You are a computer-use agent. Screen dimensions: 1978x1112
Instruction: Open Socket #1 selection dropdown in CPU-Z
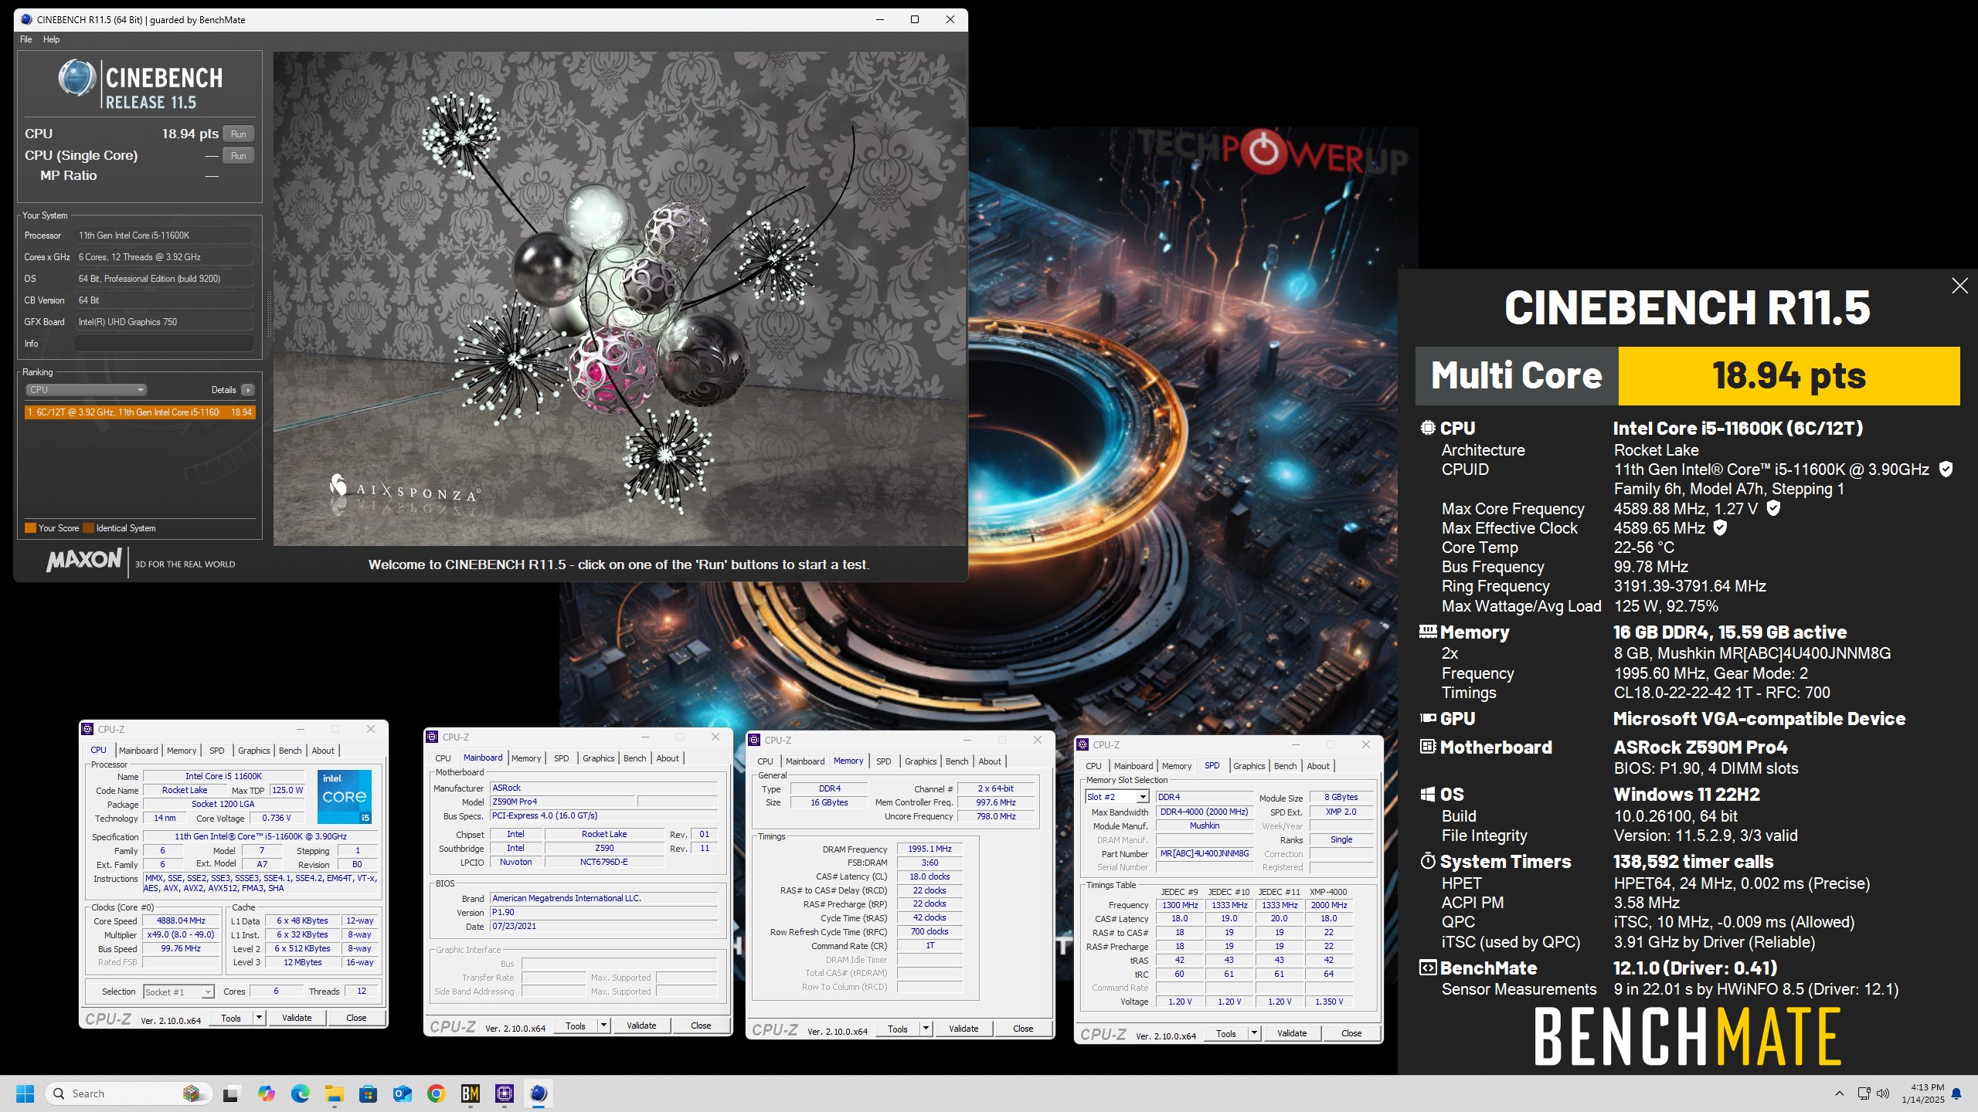(178, 992)
